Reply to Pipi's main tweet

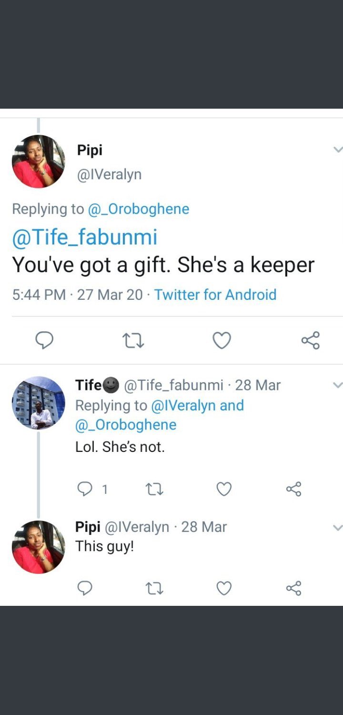tap(44, 340)
